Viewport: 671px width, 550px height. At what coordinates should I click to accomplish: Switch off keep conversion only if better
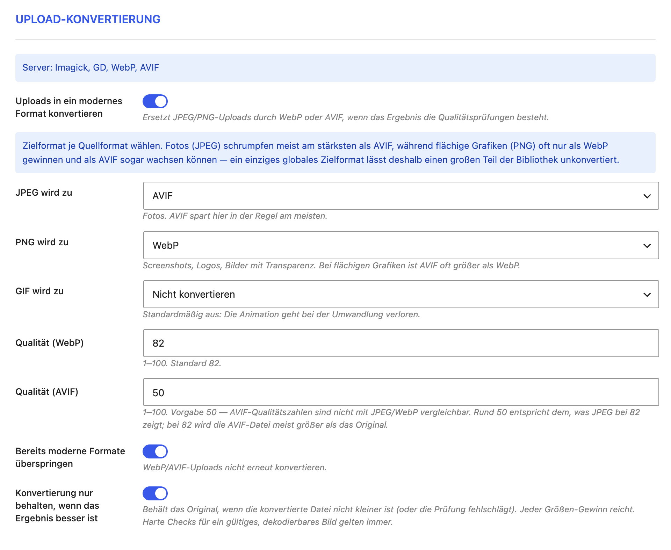pos(155,493)
